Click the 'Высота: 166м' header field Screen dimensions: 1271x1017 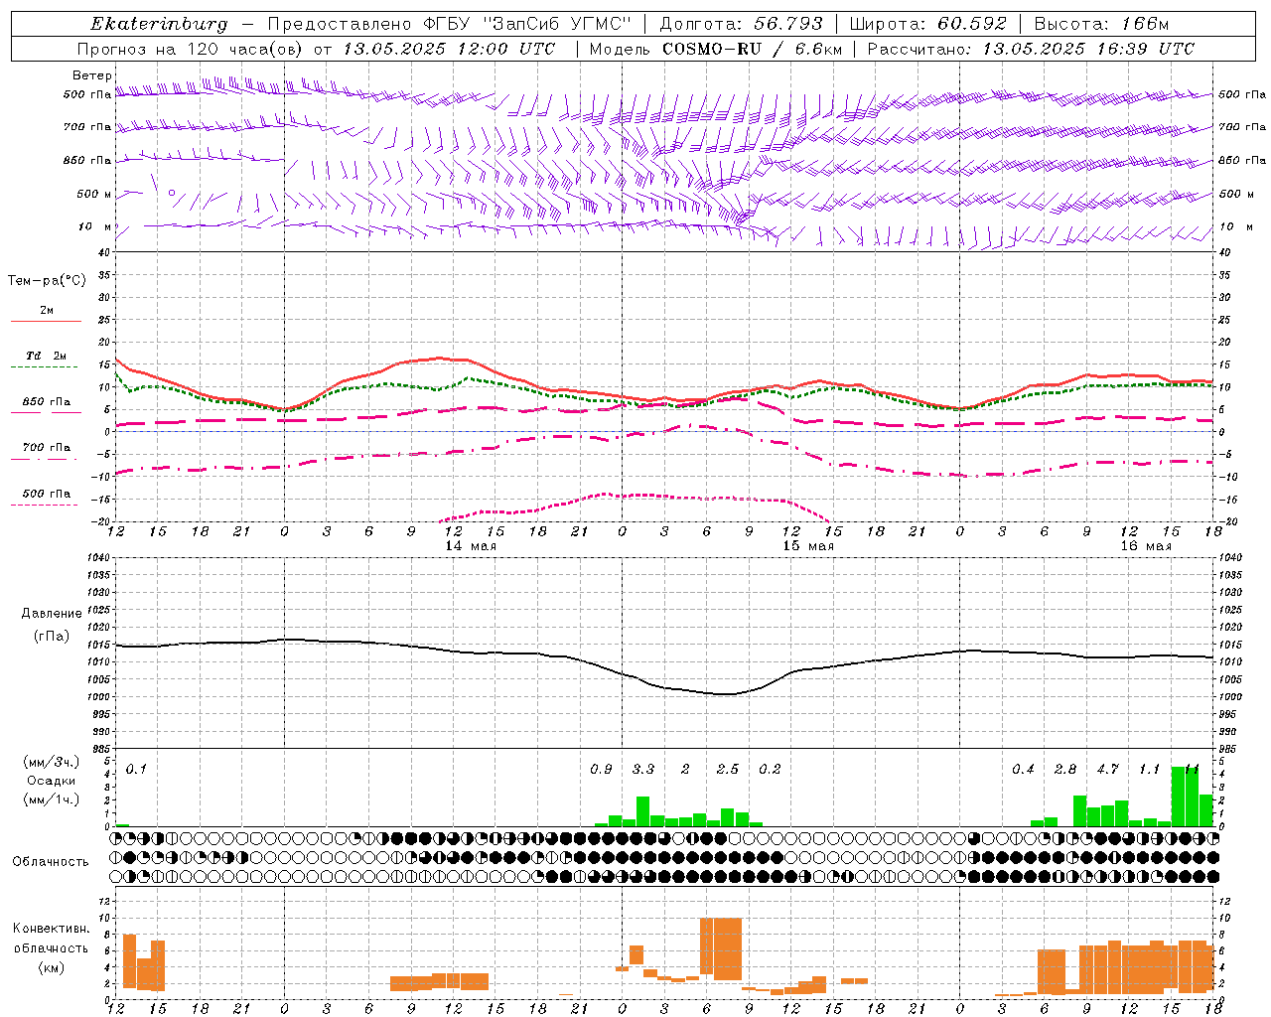(x=1101, y=24)
